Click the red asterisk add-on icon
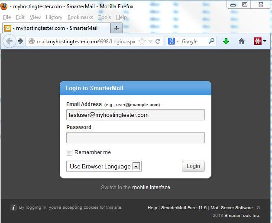Screen dimensions: 272x223 point(257,41)
